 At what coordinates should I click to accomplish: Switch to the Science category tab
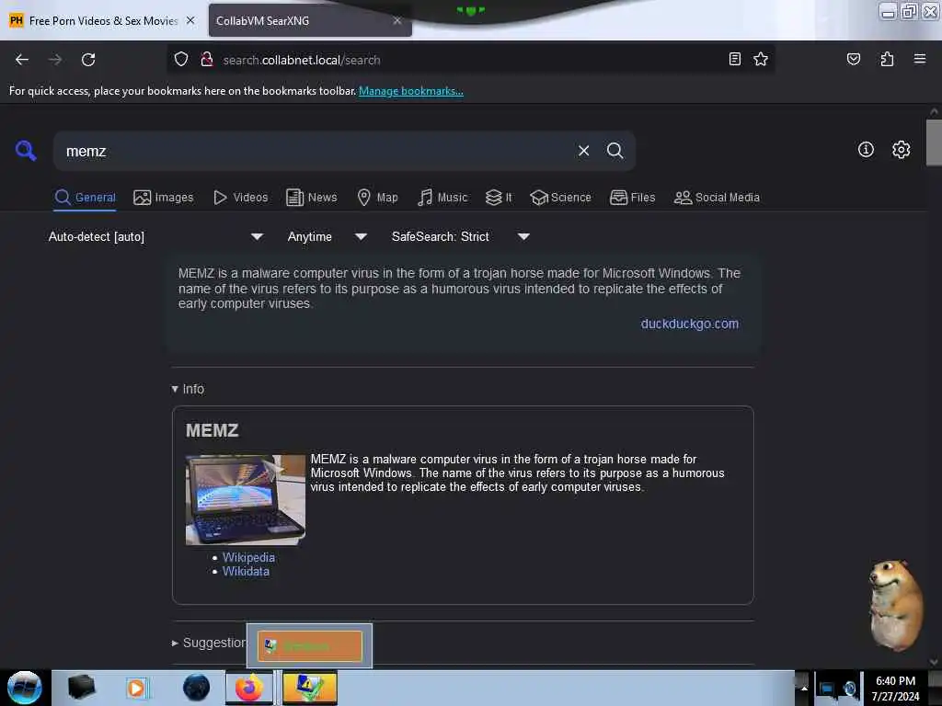tap(560, 198)
